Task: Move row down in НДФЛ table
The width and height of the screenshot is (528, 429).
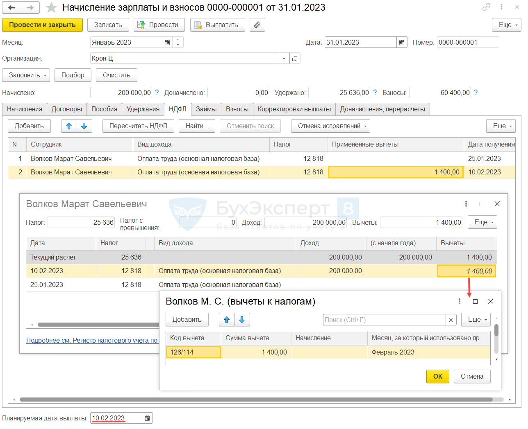Action: (84, 126)
